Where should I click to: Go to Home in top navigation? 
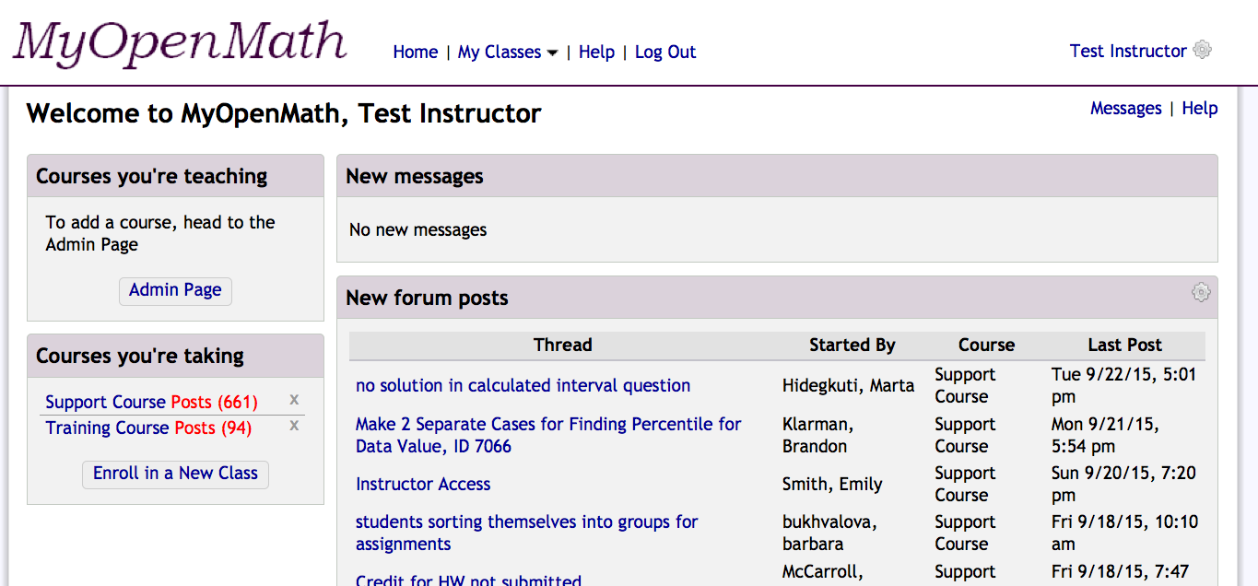tap(415, 52)
